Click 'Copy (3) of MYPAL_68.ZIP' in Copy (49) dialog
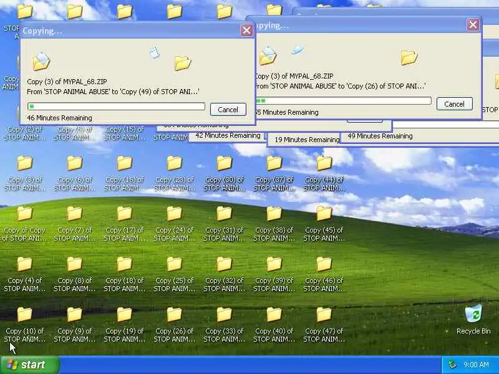 coord(67,82)
